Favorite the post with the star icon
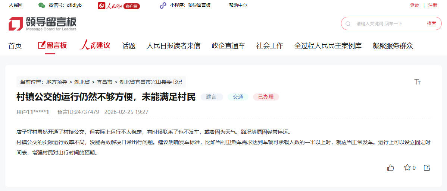Screen dimensions: 447x191 (x=407, y=168)
